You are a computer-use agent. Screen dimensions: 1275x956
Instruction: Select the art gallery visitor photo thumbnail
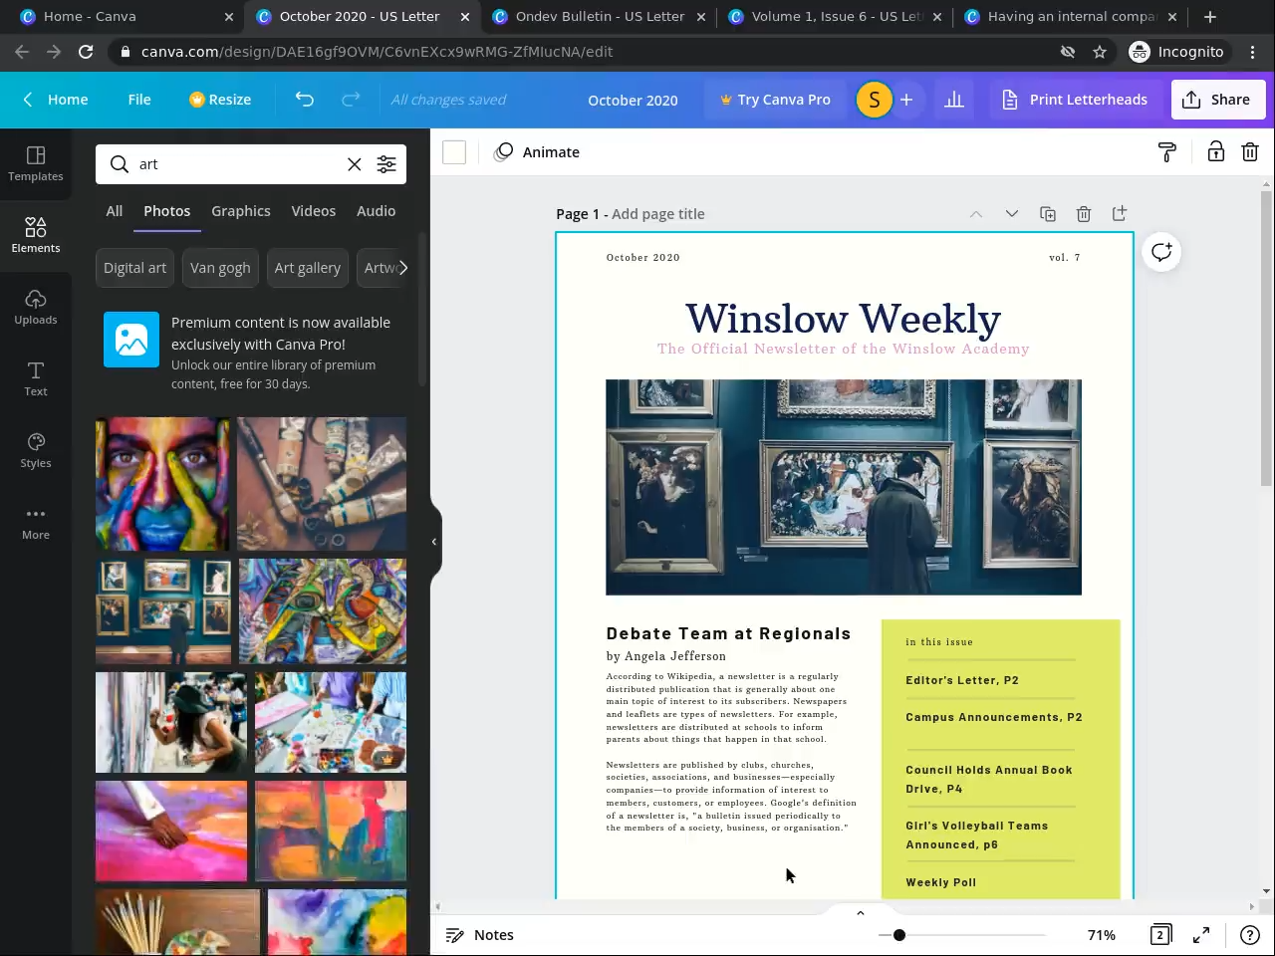pyautogui.click(x=163, y=611)
